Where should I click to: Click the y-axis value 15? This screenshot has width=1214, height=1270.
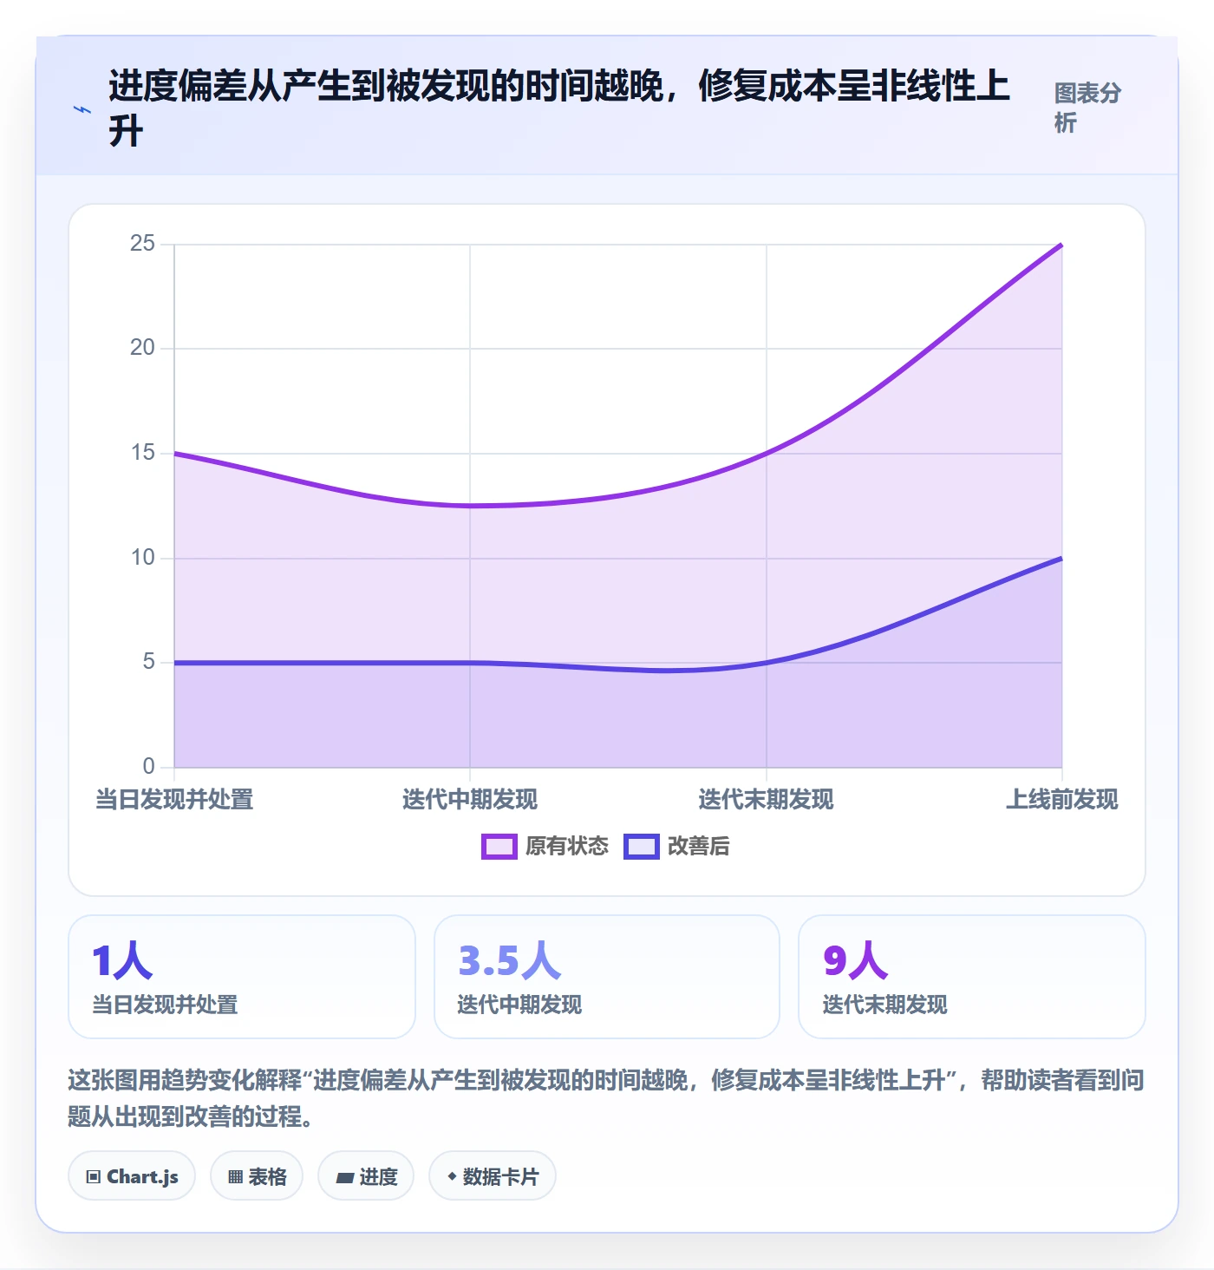142,453
